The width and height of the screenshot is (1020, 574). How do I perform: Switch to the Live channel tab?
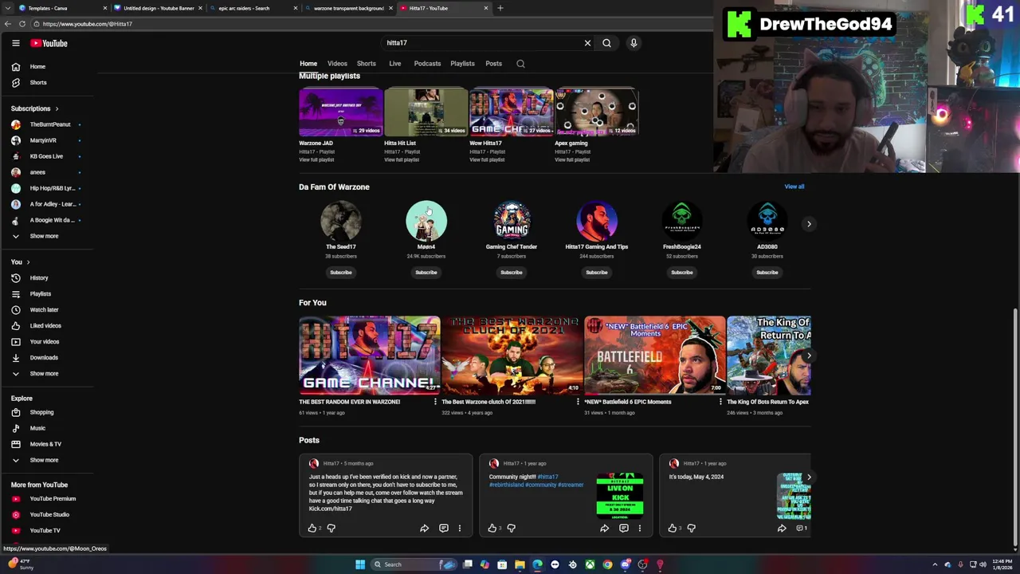tap(395, 64)
